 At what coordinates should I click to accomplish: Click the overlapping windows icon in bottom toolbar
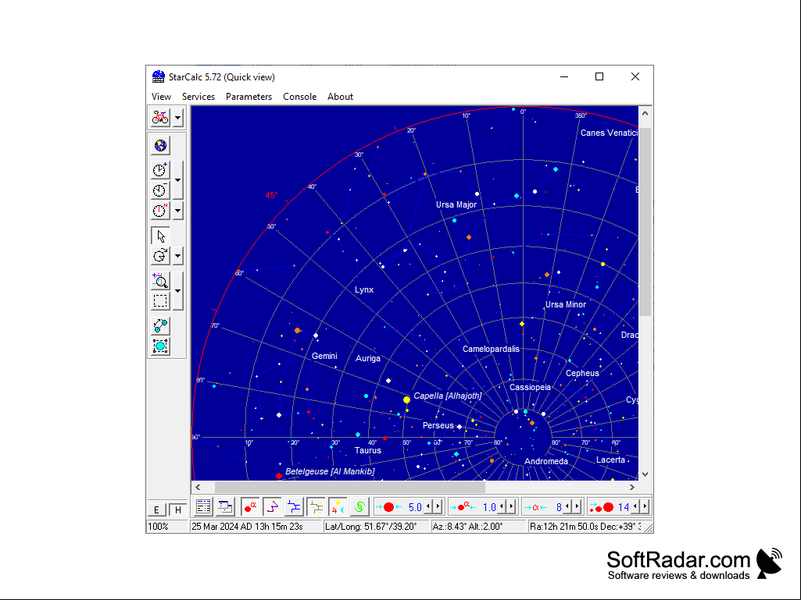[x=225, y=506]
